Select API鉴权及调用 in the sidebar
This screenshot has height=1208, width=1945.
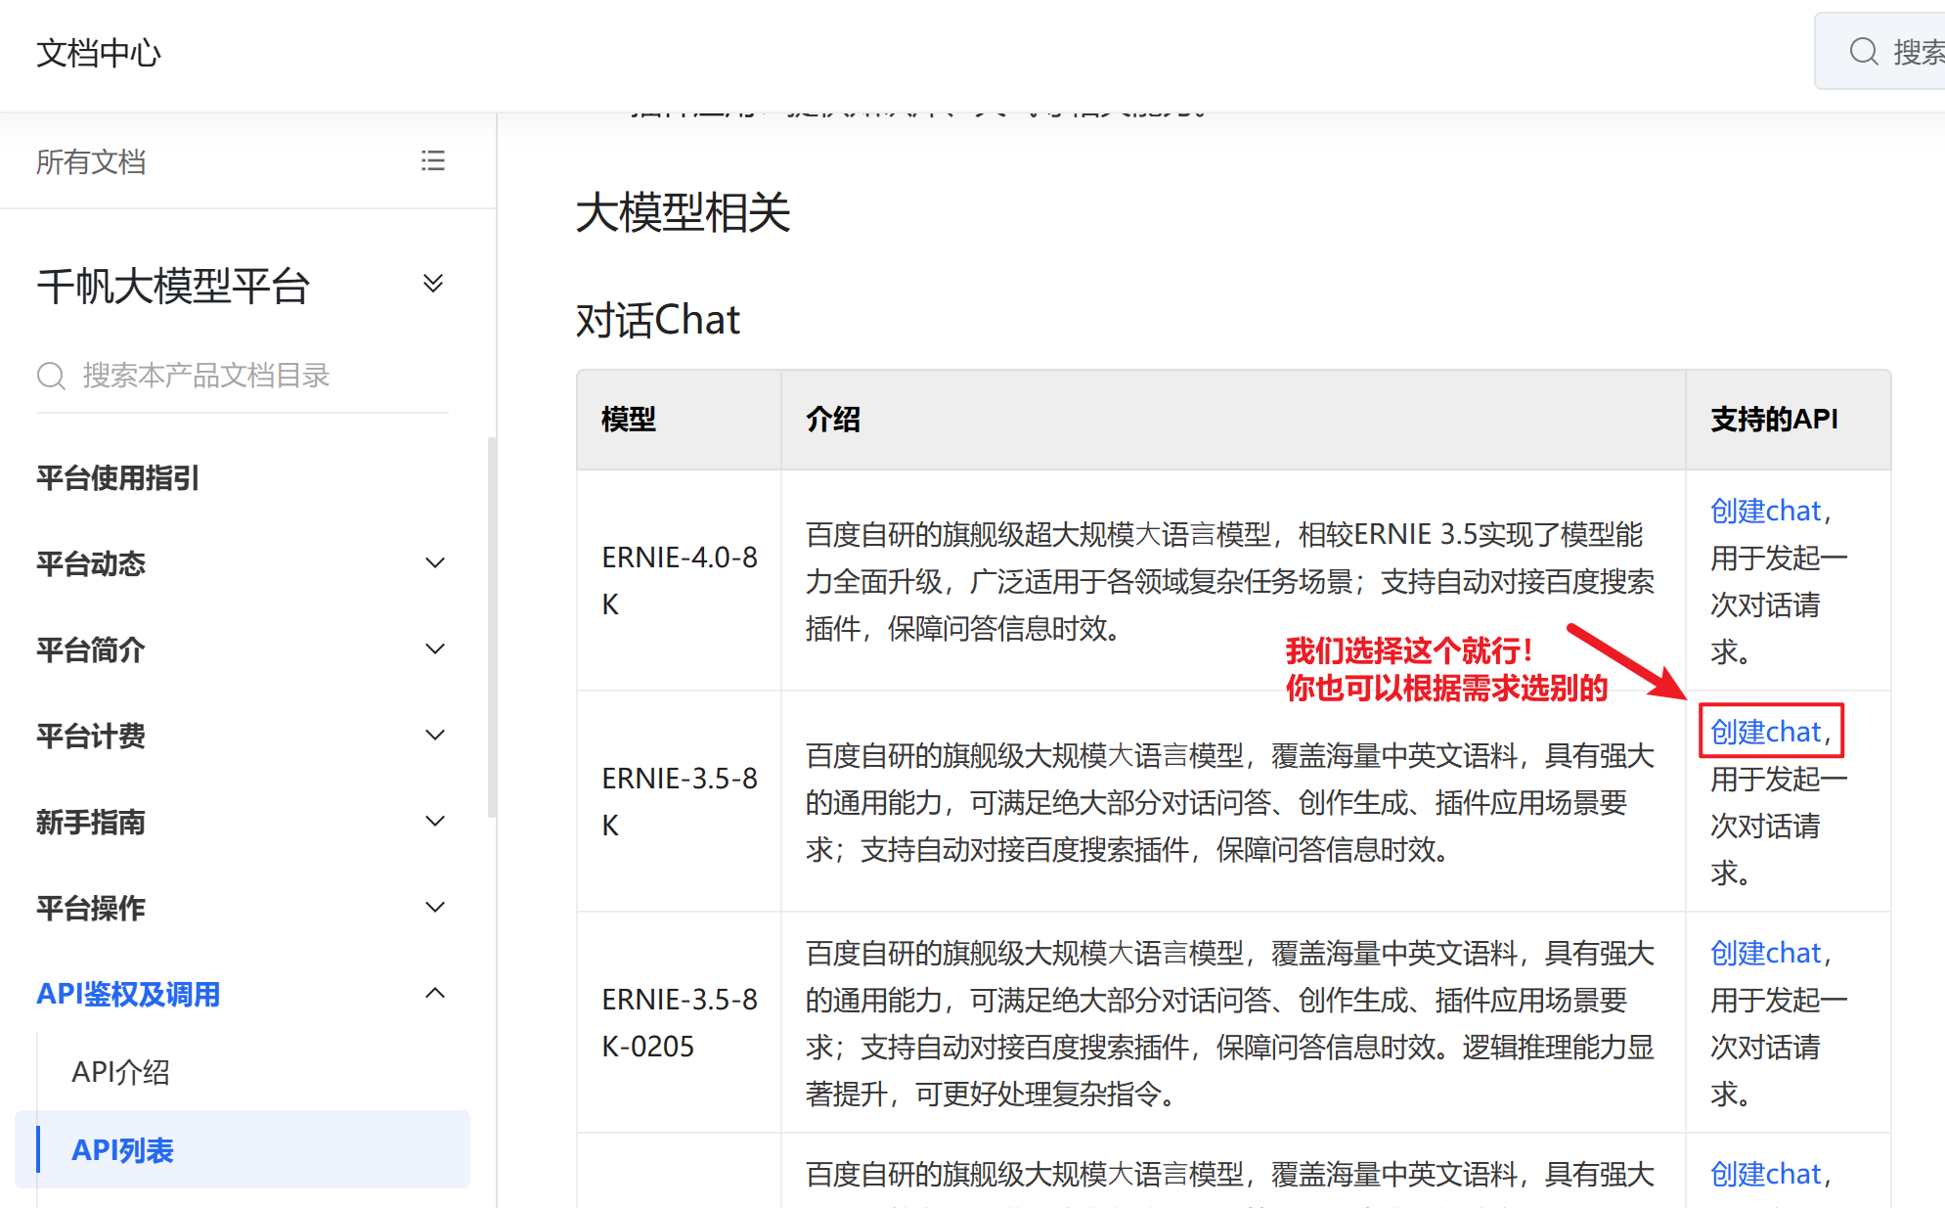point(128,995)
